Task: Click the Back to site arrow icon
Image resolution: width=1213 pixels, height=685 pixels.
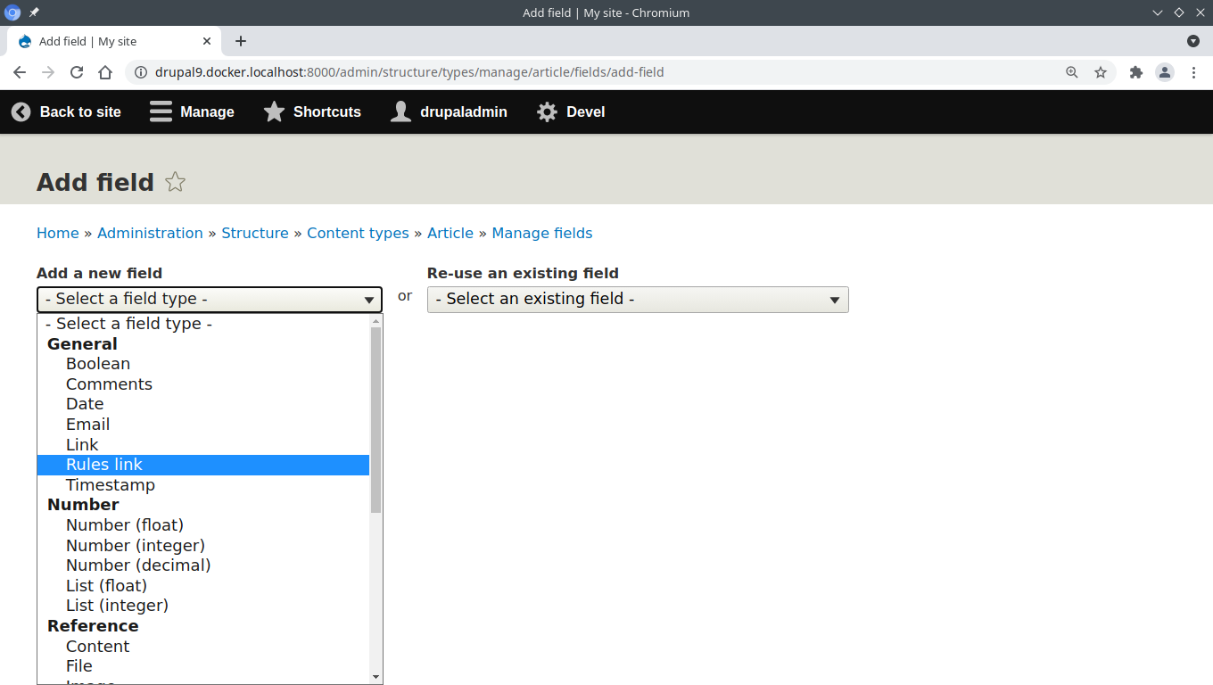Action: pyautogui.click(x=20, y=111)
